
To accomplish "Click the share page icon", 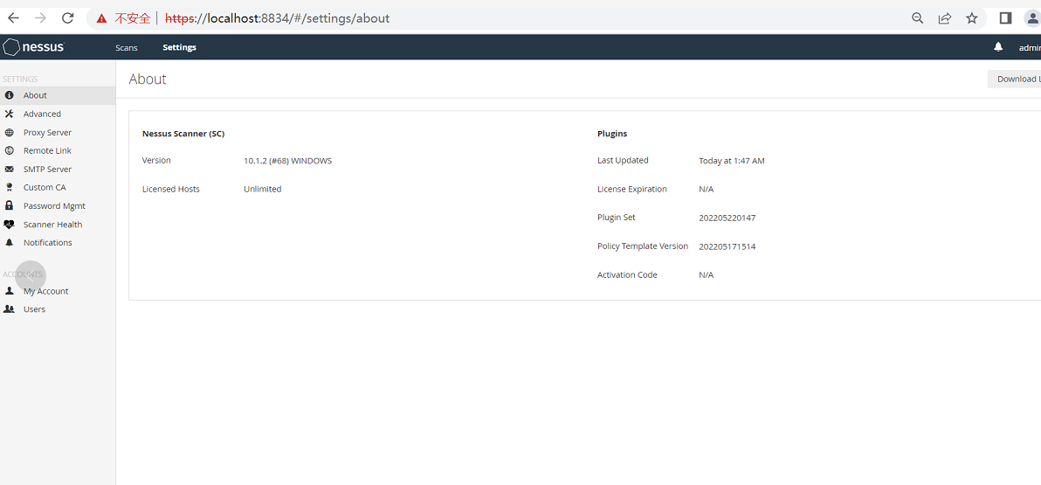I will [945, 18].
